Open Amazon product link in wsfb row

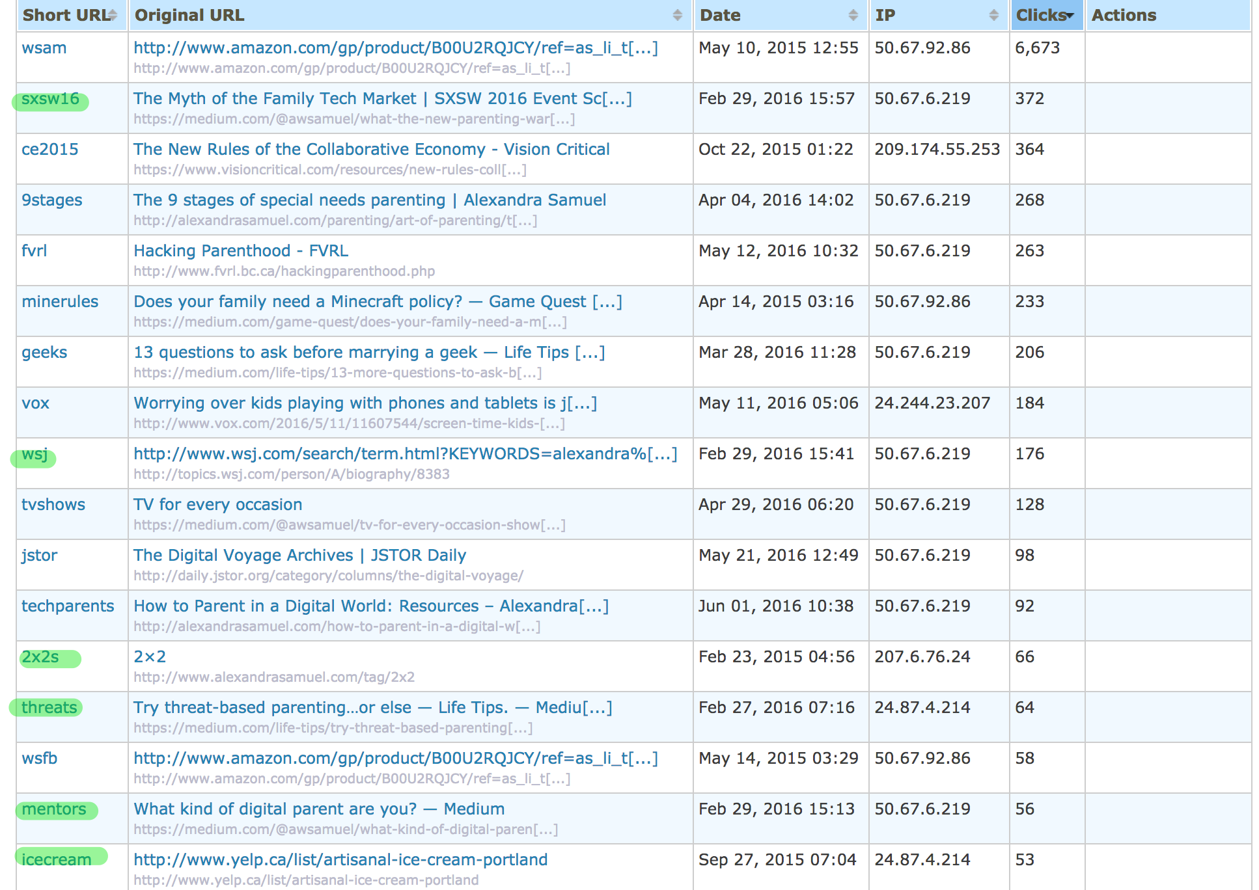[x=396, y=759]
